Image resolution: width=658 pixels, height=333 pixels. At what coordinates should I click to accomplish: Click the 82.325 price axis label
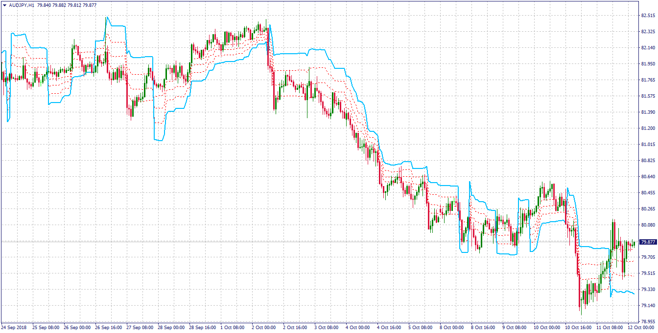click(648, 32)
